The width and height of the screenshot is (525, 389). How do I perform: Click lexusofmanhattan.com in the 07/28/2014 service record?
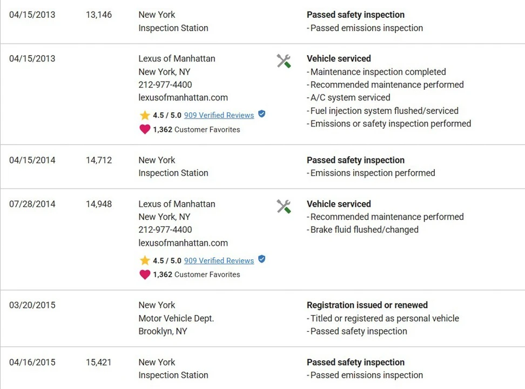tap(183, 243)
